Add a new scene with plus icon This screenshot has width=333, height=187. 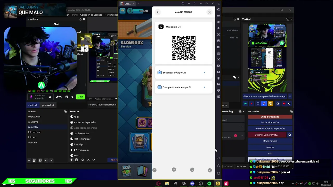(x=29, y=160)
